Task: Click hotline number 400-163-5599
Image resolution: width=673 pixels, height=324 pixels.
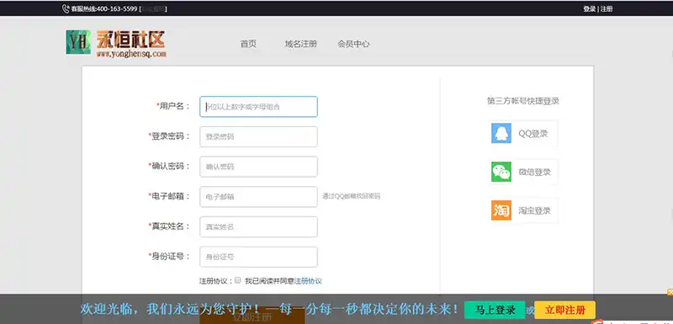Action: pos(117,8)
